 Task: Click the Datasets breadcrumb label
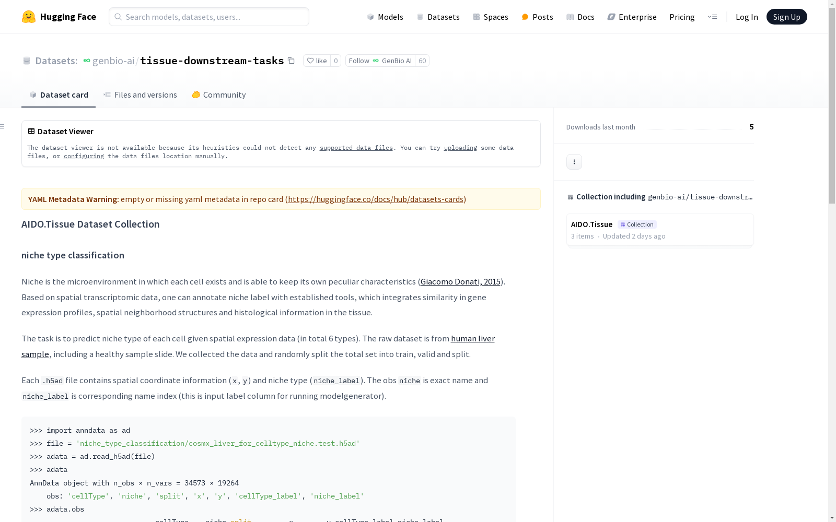56,61
